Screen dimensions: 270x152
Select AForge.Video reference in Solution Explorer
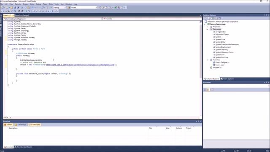[x=220, y=32]
